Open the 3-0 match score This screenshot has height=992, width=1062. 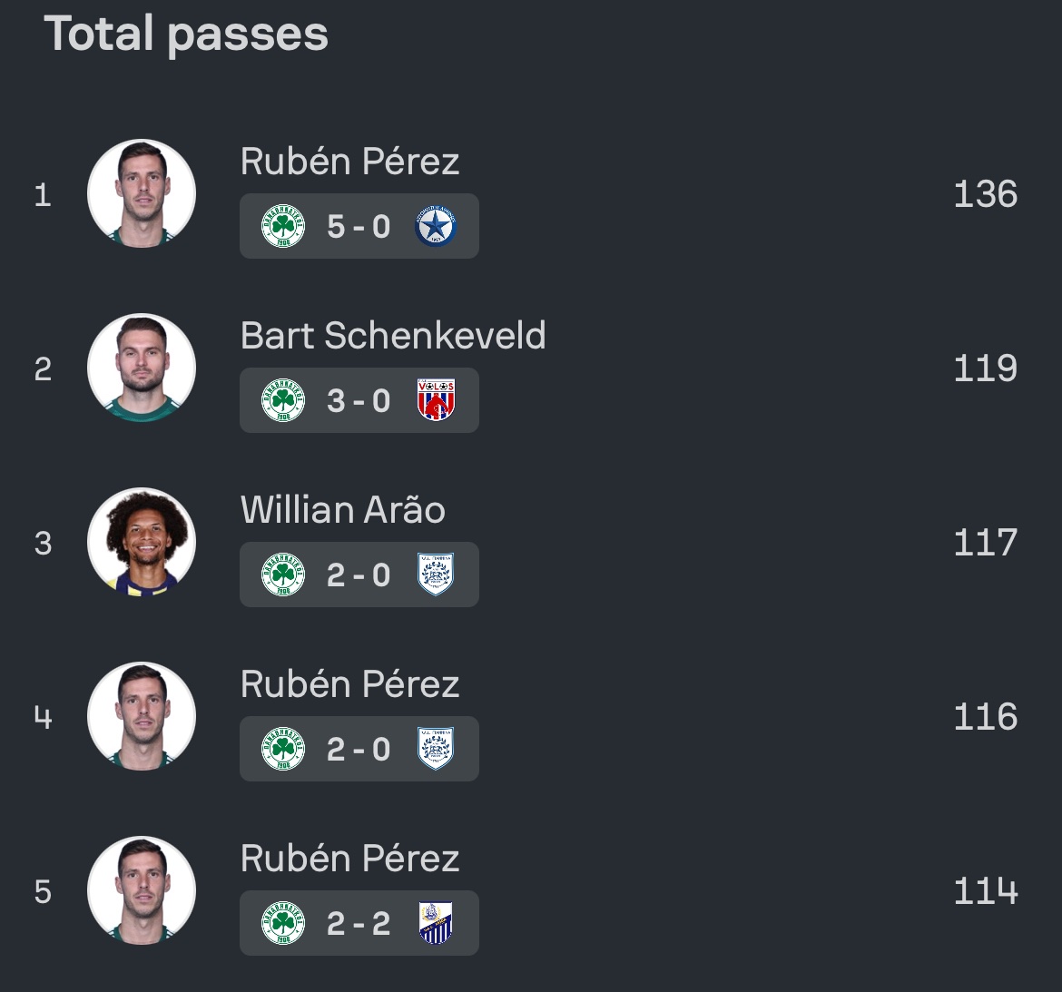[x=359, y=400]
